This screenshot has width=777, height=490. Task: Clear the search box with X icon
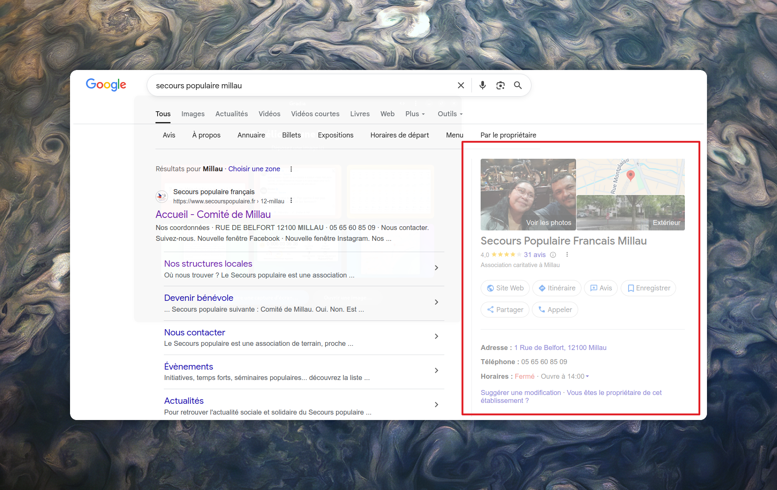pyautogui.click(x=461, y=85)
